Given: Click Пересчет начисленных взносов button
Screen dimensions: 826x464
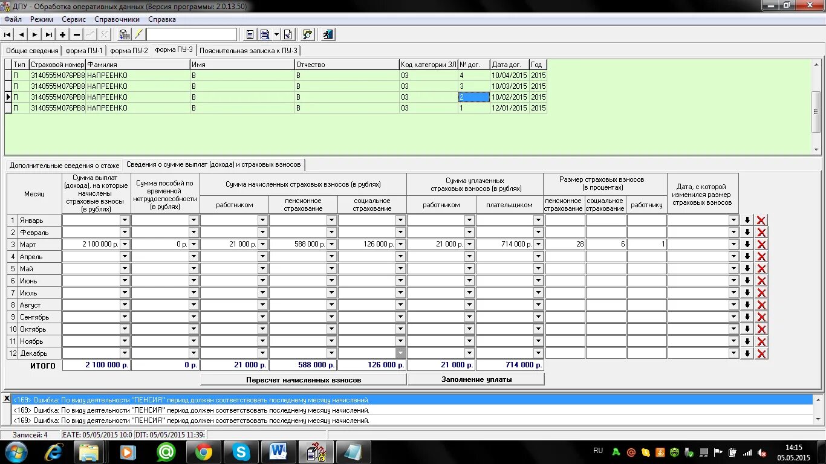Looking at the screenshot, I should click(x=304, y=379).
